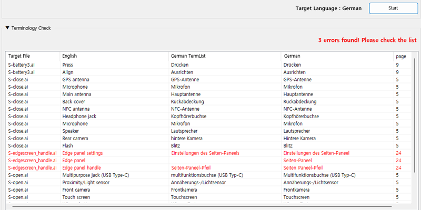The height and width of the screenshot is (210, 421).
Task: Click the 'Press' entry for S-battery3.ai
Action: pos(68,65)
